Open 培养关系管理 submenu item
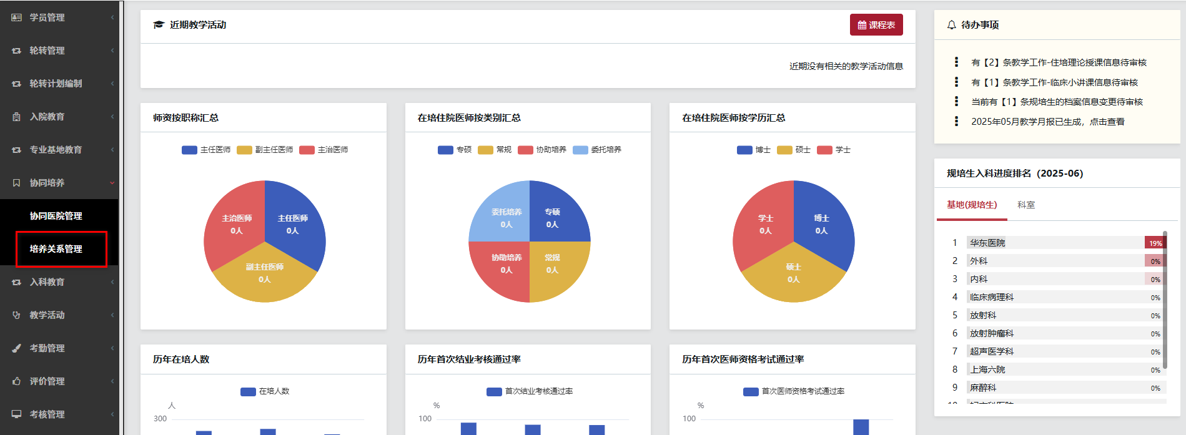 click(59, 249)
